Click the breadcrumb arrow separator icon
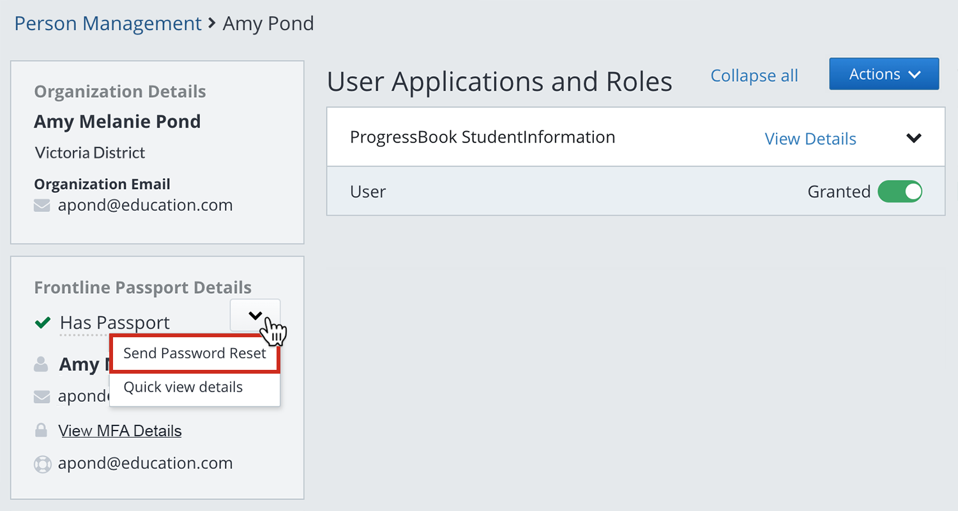 pyautogui.click(x=212, y=24)
